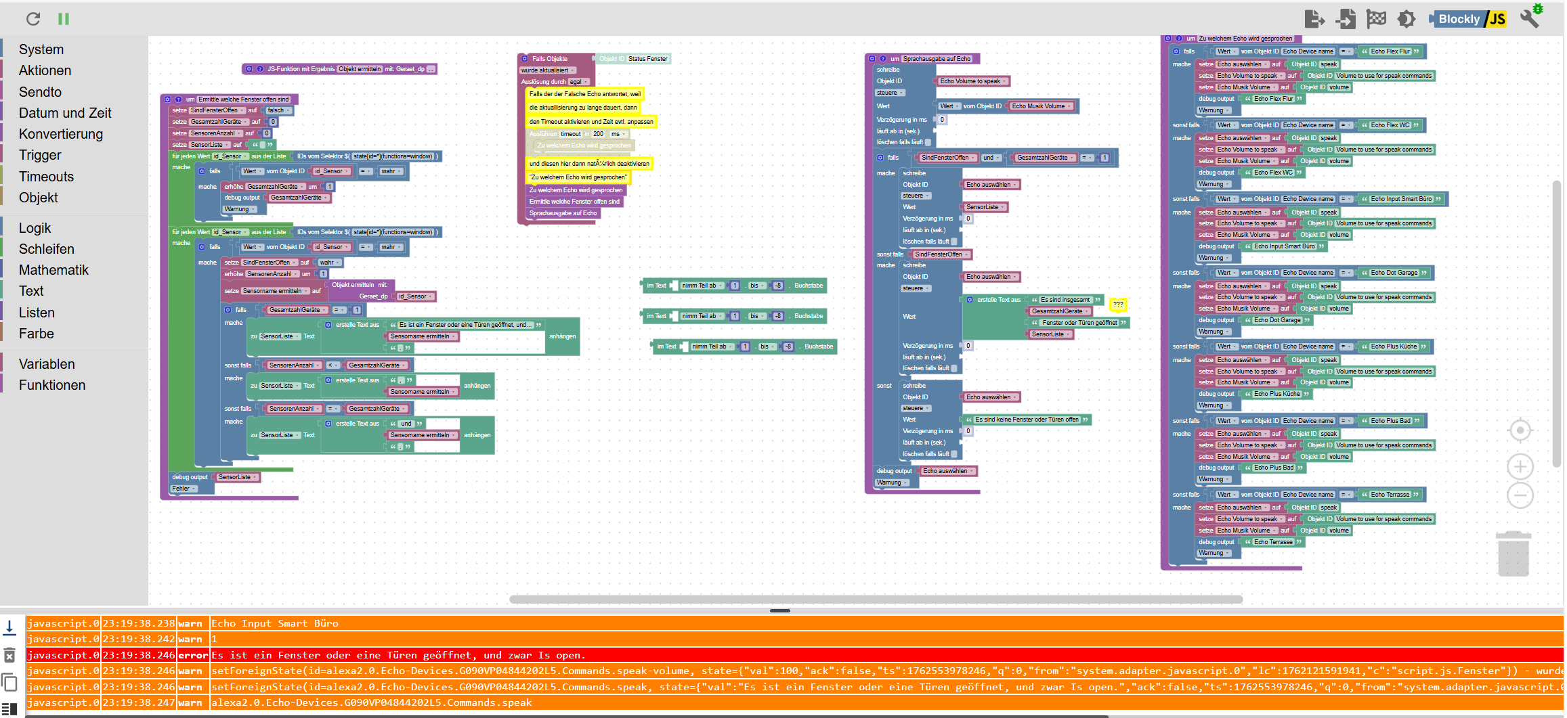Open the Funktionen toolbox category
This screenshot has height=718, width=1567.
[52, 385]
